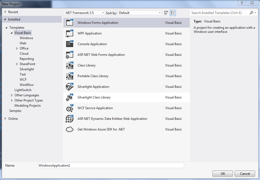Open the Sort by dropdown
The image size is (260, 180).
pyautogui.click(x=140, y=13)
